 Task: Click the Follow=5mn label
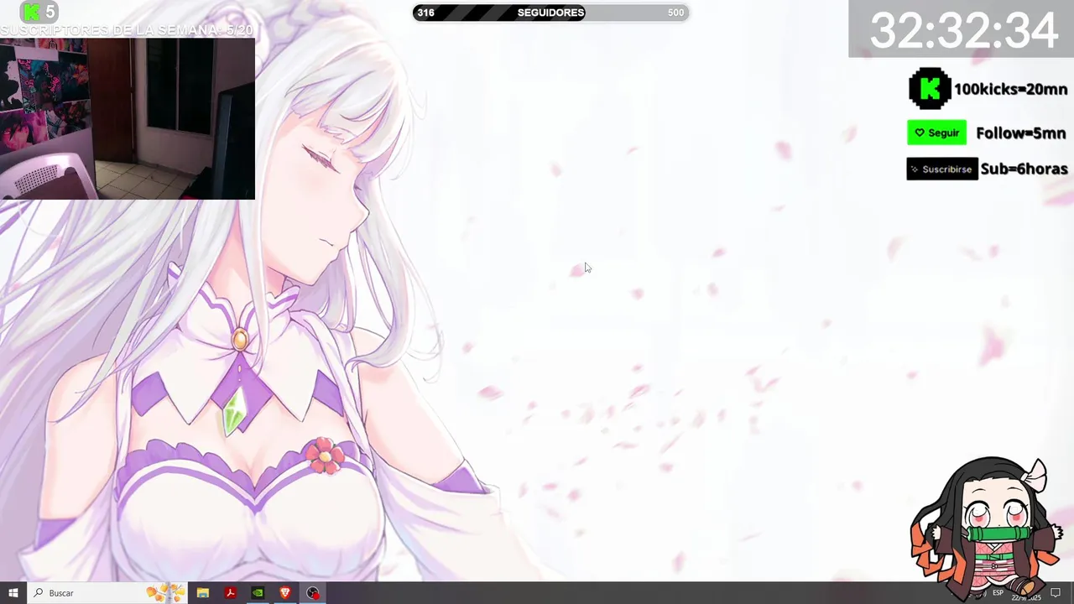point(1020,133)
